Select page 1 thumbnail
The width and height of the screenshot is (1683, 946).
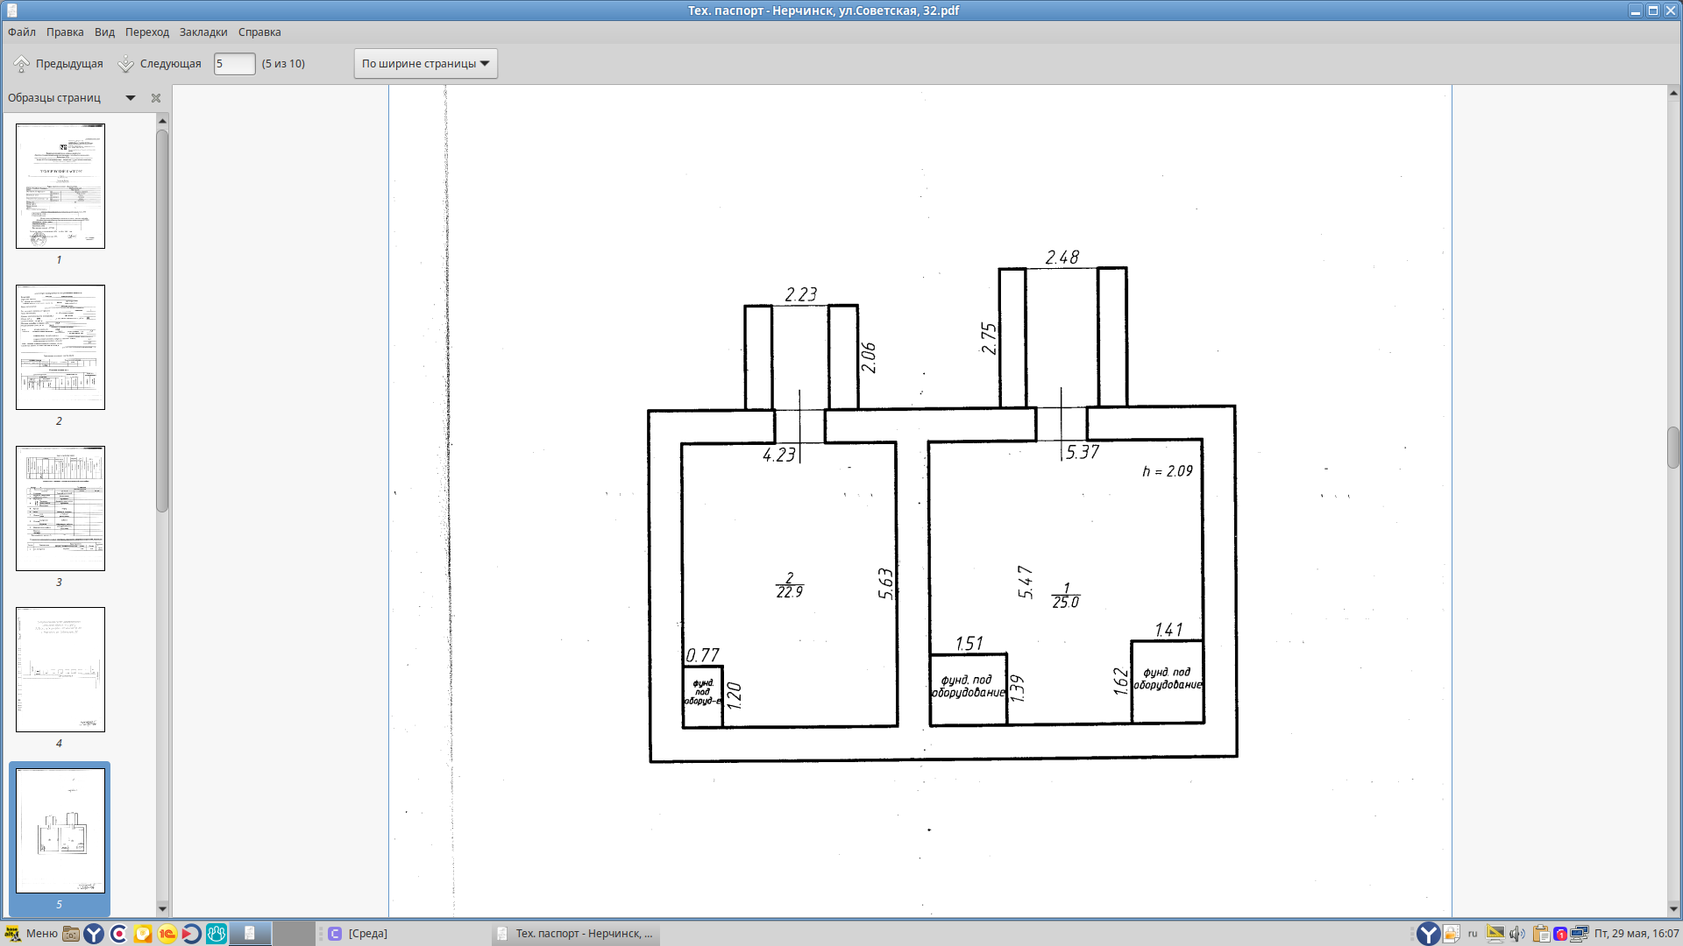coord(60,186)
